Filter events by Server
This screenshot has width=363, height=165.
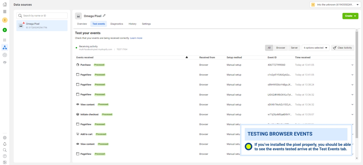294,48
